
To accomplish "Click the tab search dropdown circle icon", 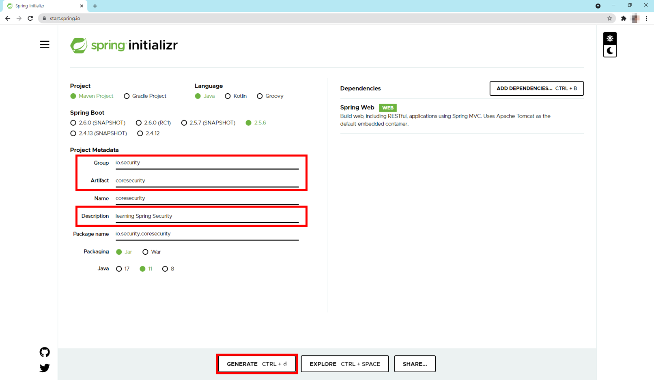I will coord(598,6).
